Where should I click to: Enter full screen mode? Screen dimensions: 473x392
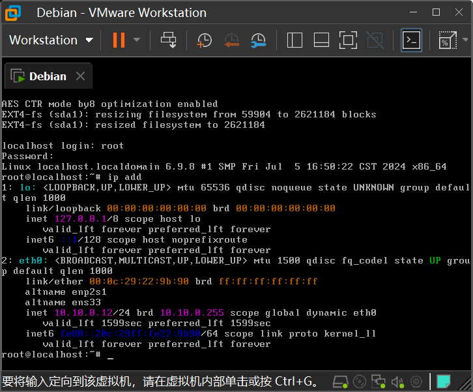pos(348,40)
